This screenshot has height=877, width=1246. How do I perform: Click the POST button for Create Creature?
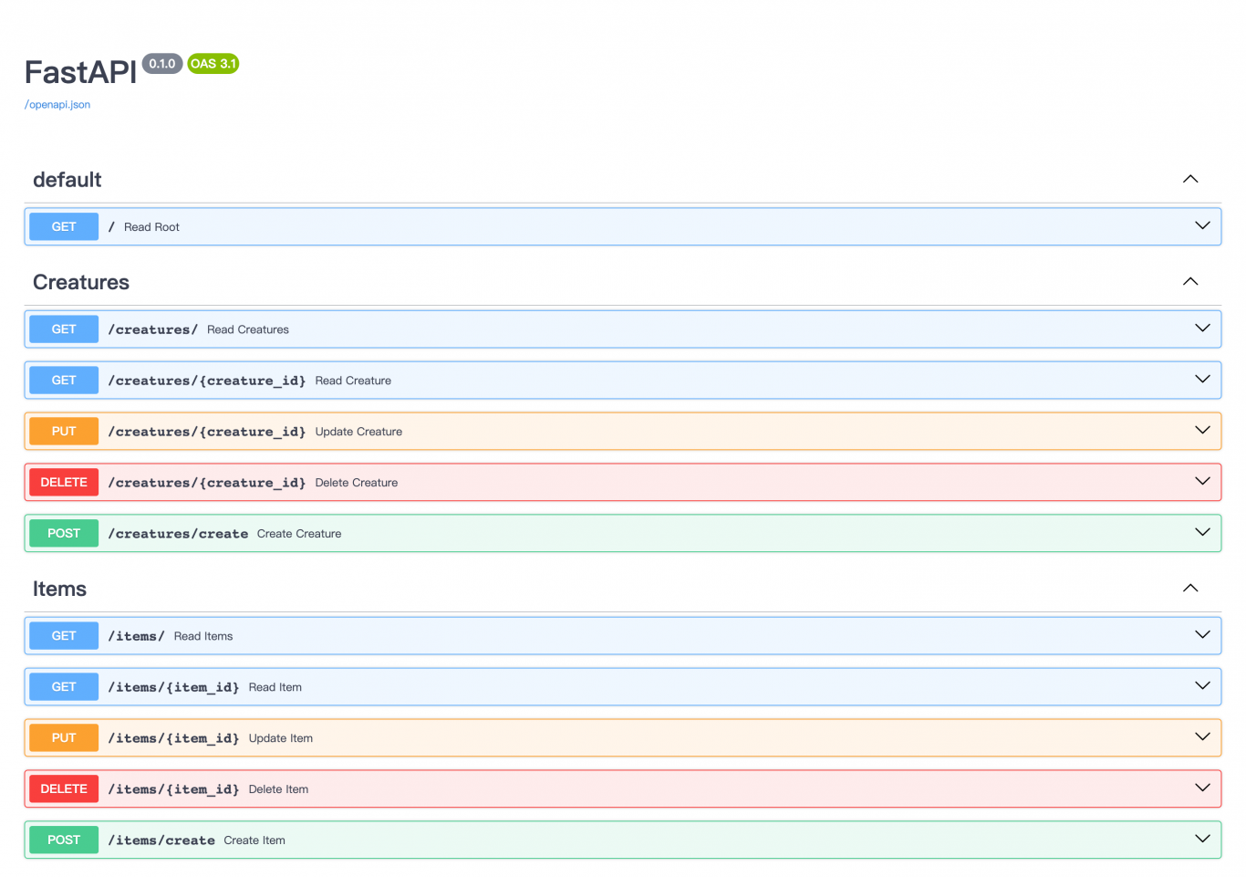click(64, 533)
